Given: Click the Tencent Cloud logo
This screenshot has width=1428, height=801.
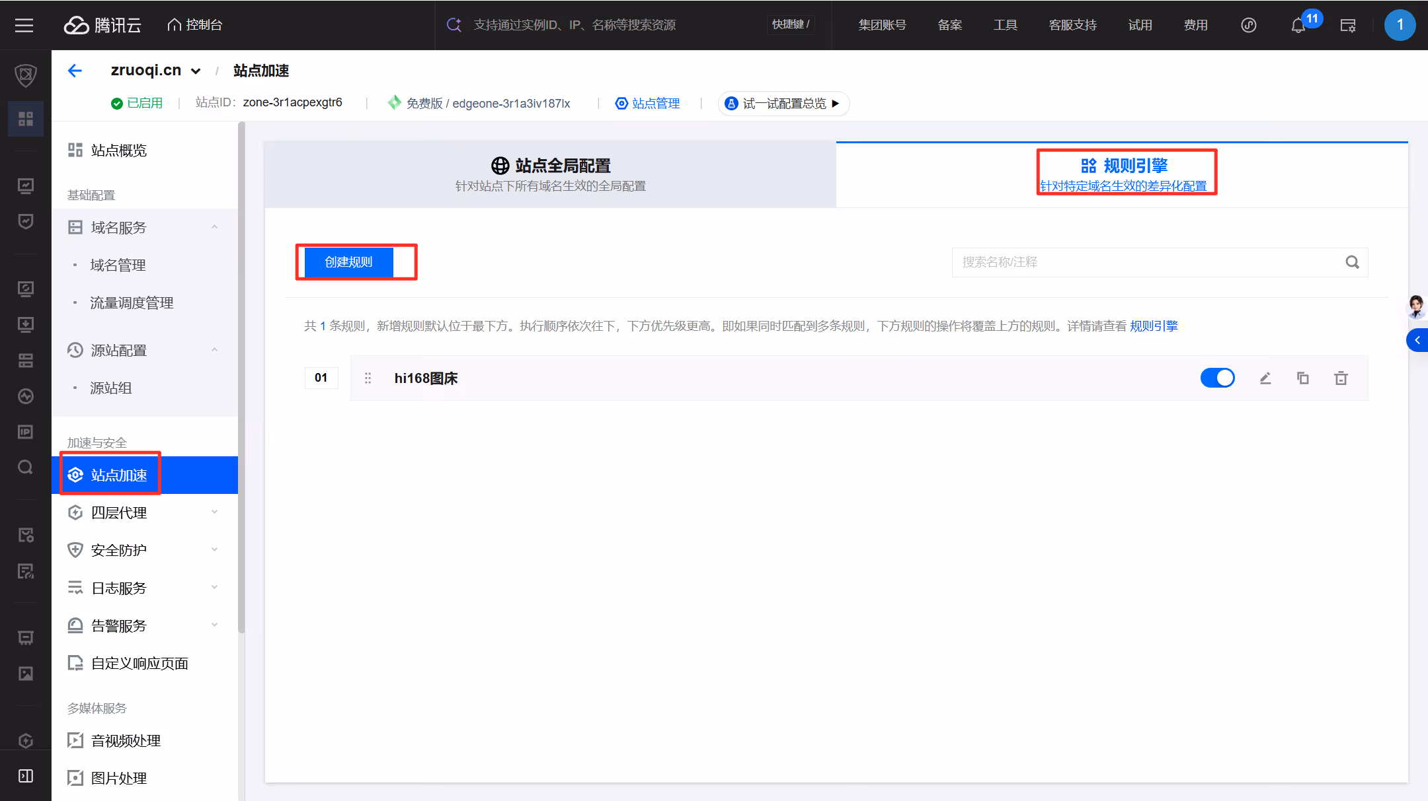Looking at the screenshot, I should (102, 25).
